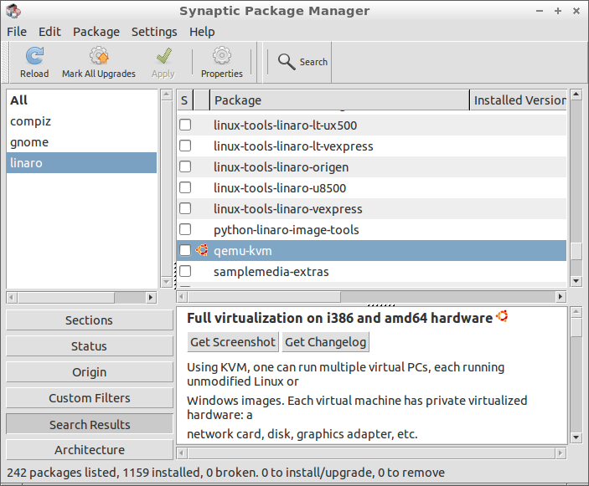Open the File menu

tap(17, 32)
